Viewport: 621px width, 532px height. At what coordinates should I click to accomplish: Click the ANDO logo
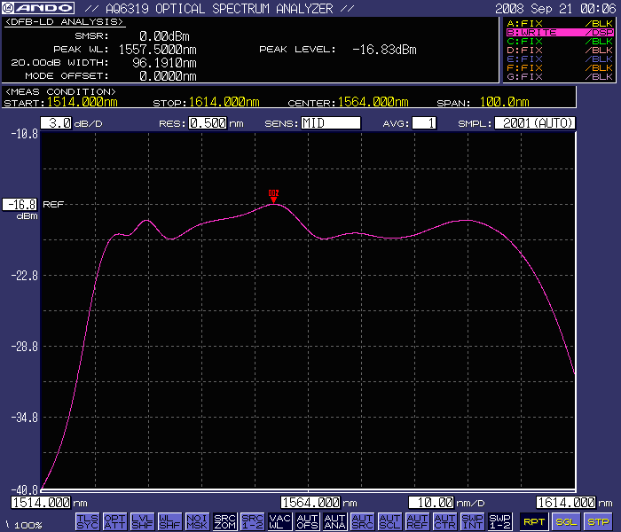point(38,8)
